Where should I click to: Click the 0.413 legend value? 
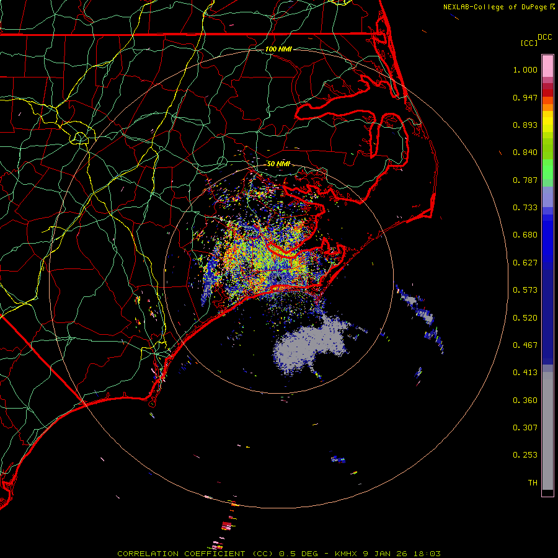[x=525, y=373]
